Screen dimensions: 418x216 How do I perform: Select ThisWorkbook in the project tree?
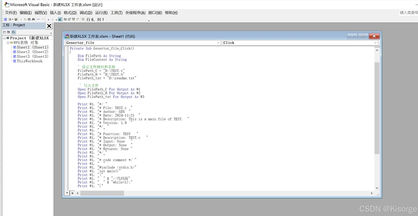tap(28, 61)
